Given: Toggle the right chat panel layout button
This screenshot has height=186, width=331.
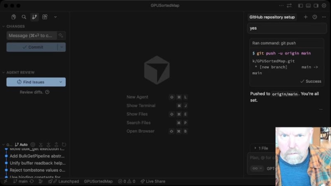Looking at the screenshot, I should [316, 6].
